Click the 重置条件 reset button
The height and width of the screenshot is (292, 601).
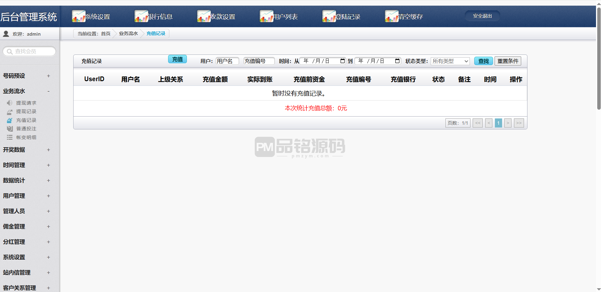[x=508, y=61]
